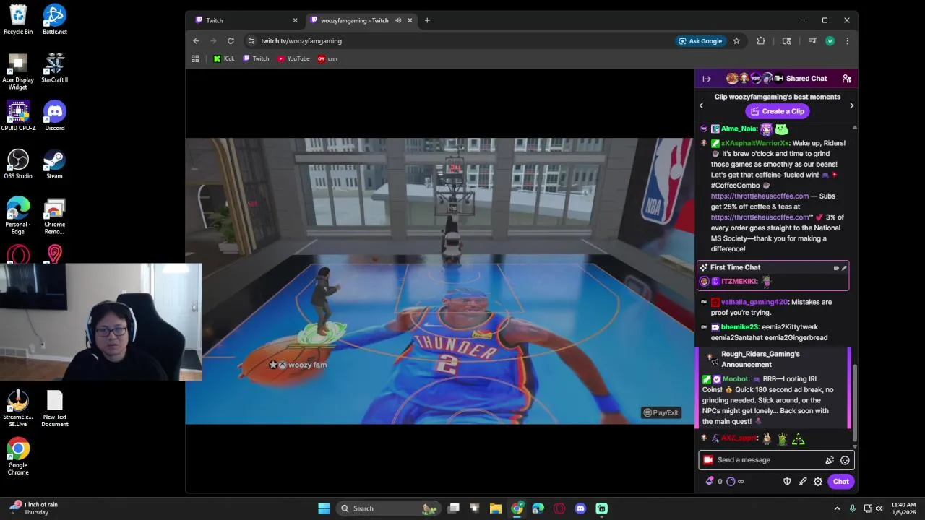
Task: Click the Shared Chat header label
Action: 806,79
